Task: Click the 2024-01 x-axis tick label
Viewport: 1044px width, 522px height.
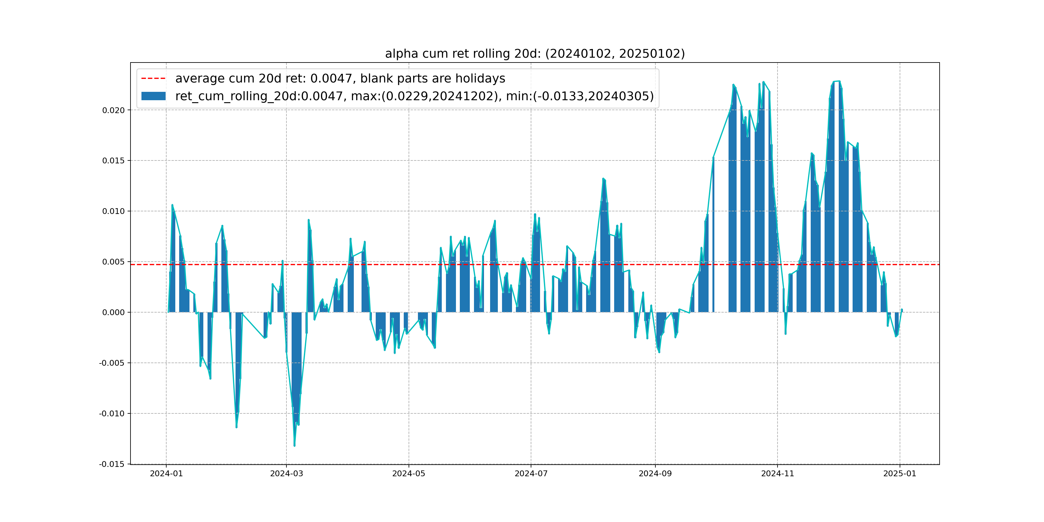Action: (x=166, y=474)
